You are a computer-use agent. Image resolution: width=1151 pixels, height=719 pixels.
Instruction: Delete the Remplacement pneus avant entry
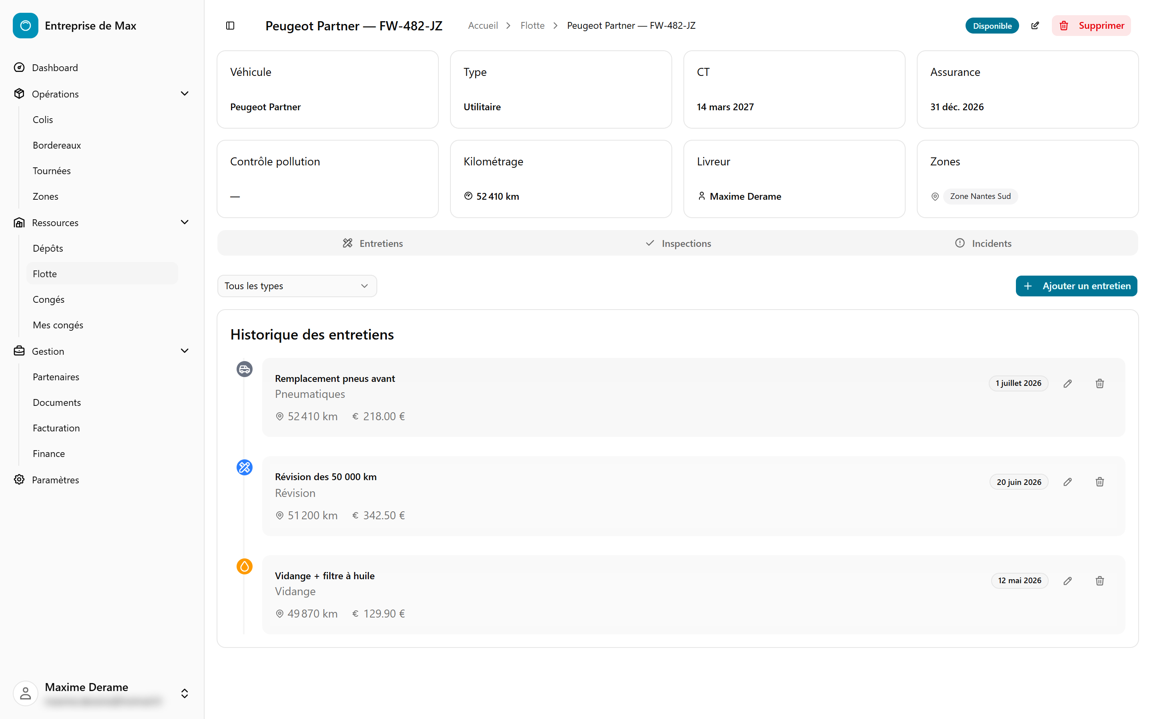[x=1099, y=383]
